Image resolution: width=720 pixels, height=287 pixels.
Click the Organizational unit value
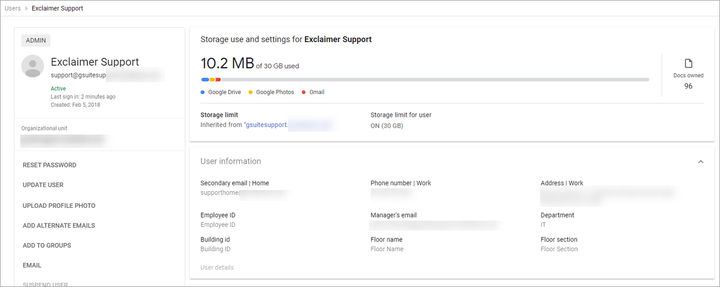(x=62, y=140)
